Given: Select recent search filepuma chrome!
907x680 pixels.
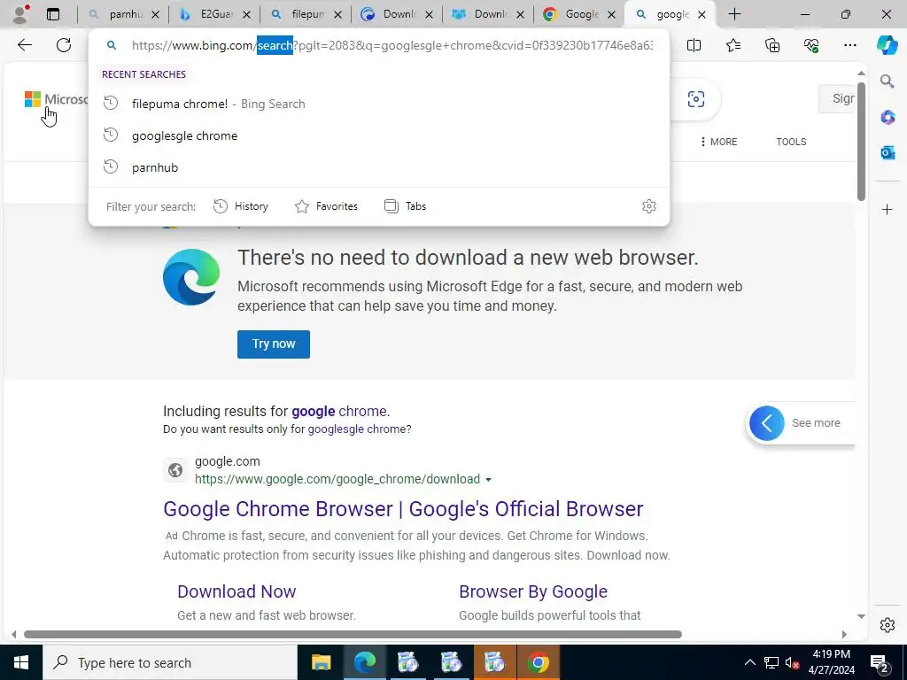Looking at the screenshot, I should coord(379,104).
